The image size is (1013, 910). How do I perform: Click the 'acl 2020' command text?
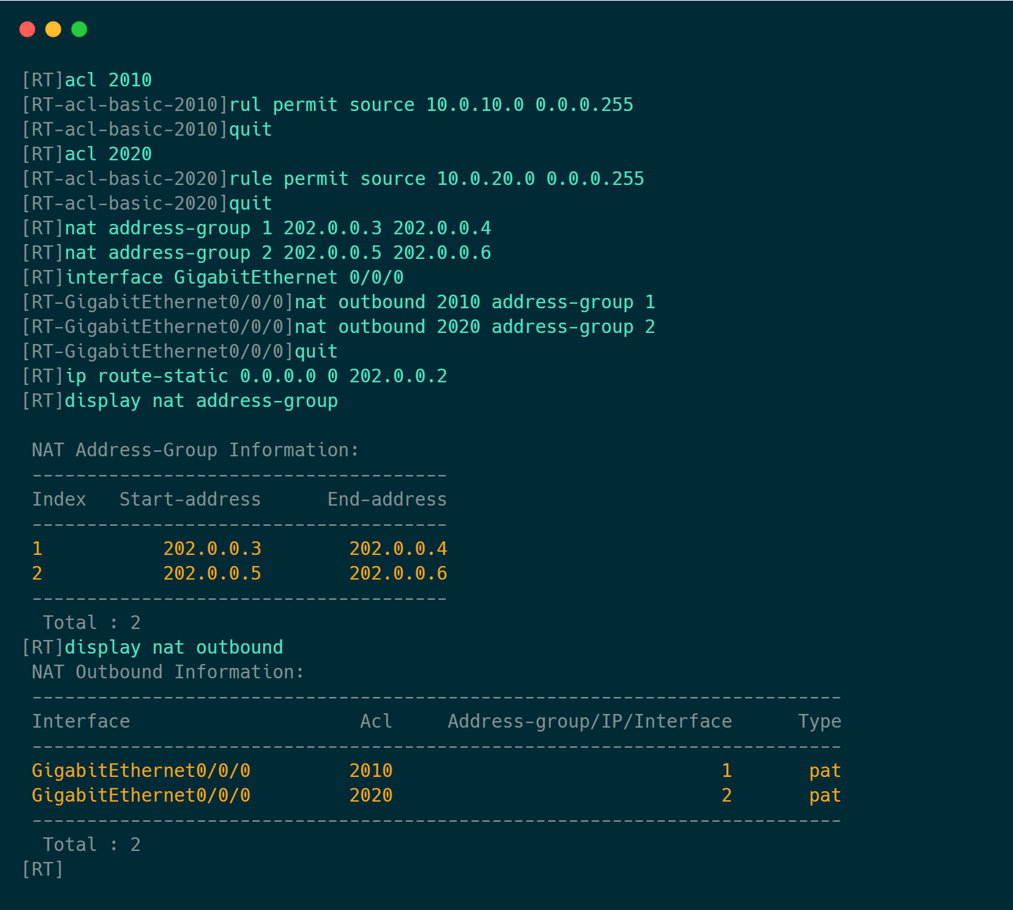[x=108, y=154]
